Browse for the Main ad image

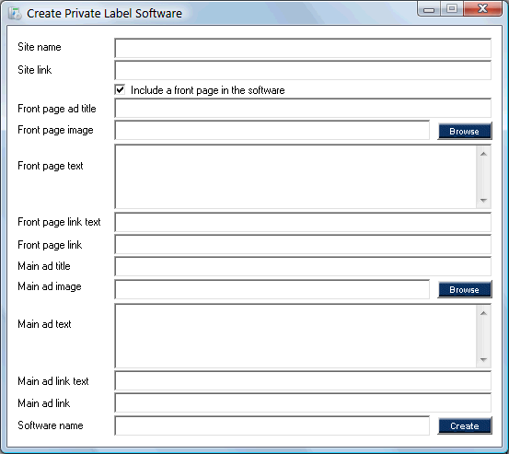[465, 289]
